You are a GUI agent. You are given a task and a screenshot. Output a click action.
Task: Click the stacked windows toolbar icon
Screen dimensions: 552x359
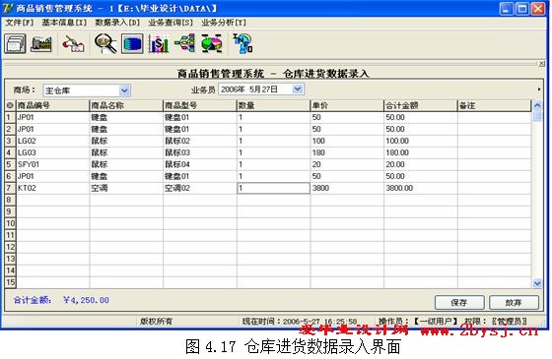15,44
